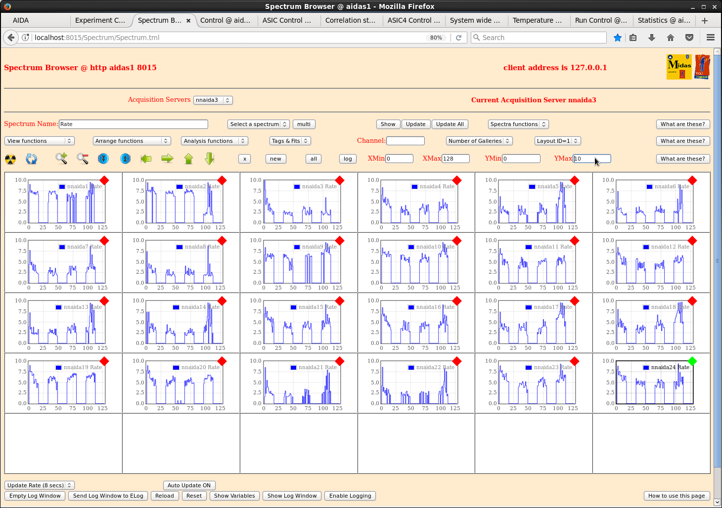
Task: Toggle green diamond marker on nnaida24 Rate
Action: tap(692, 361)
